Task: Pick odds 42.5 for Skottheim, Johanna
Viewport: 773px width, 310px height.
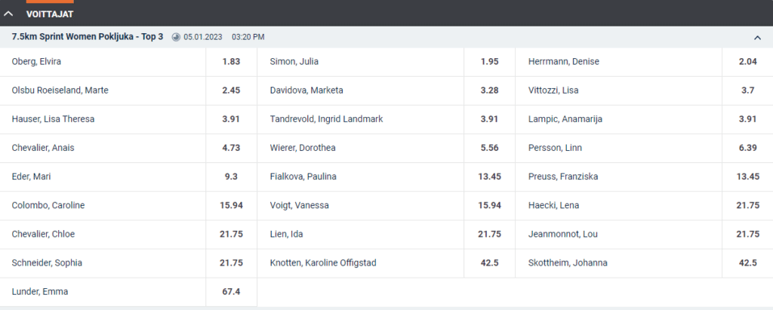Action: (748, 262)
